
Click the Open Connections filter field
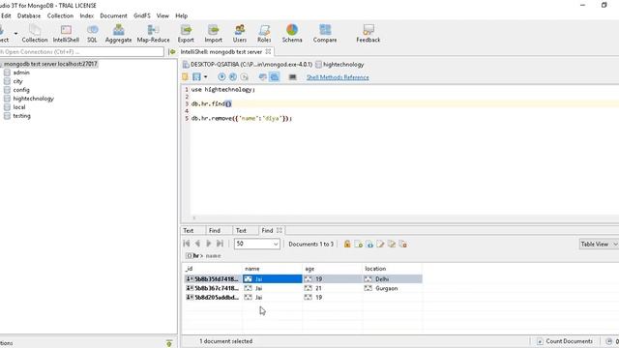point(81,51)
